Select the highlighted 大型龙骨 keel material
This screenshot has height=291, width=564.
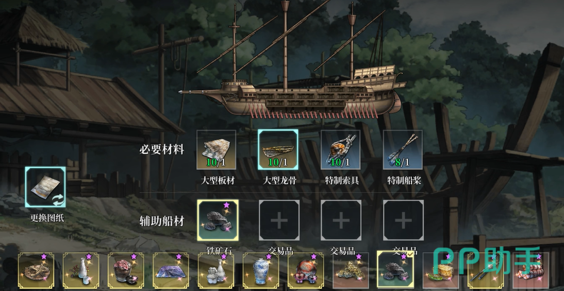coord(278,149)
